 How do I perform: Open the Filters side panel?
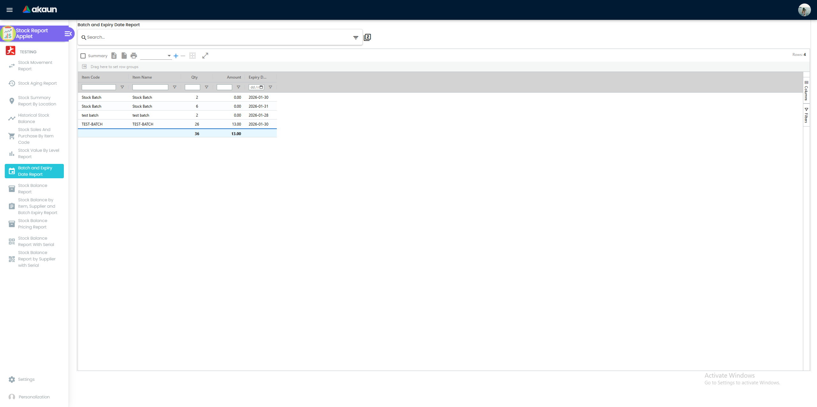coord(806,115)
